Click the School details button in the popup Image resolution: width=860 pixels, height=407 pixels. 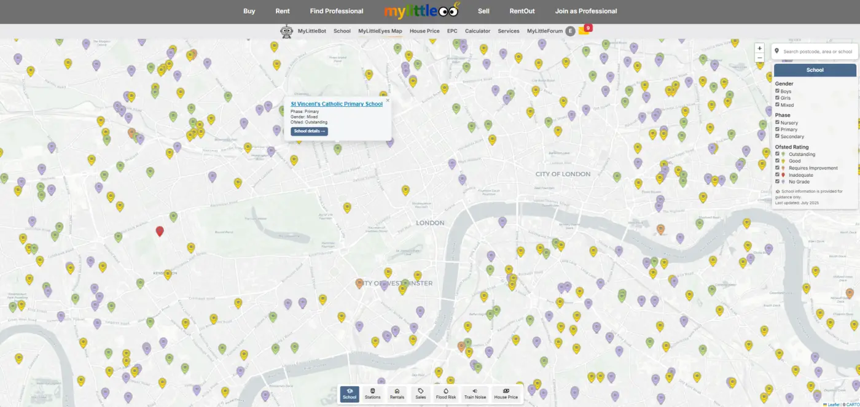(x=309, y=131)
